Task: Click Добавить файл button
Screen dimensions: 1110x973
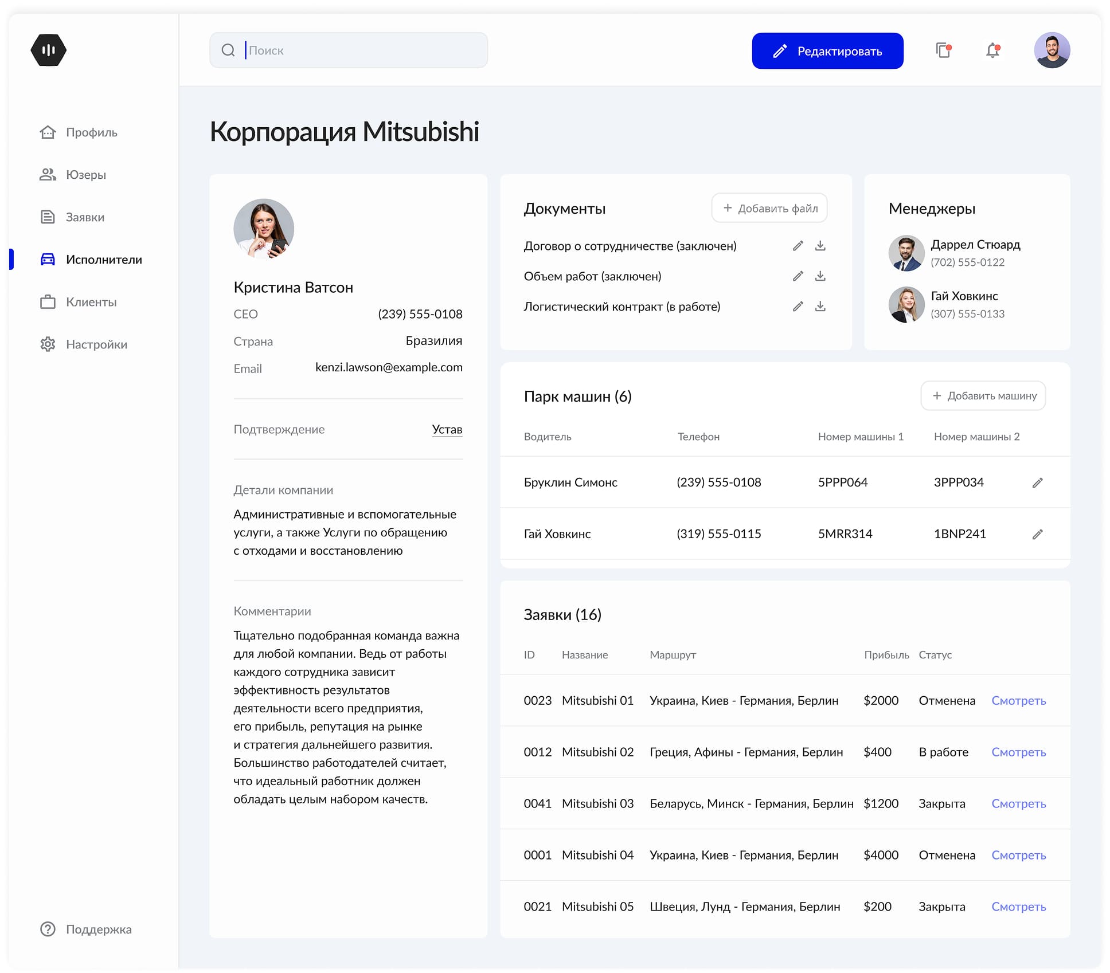Action: point(769,208)
